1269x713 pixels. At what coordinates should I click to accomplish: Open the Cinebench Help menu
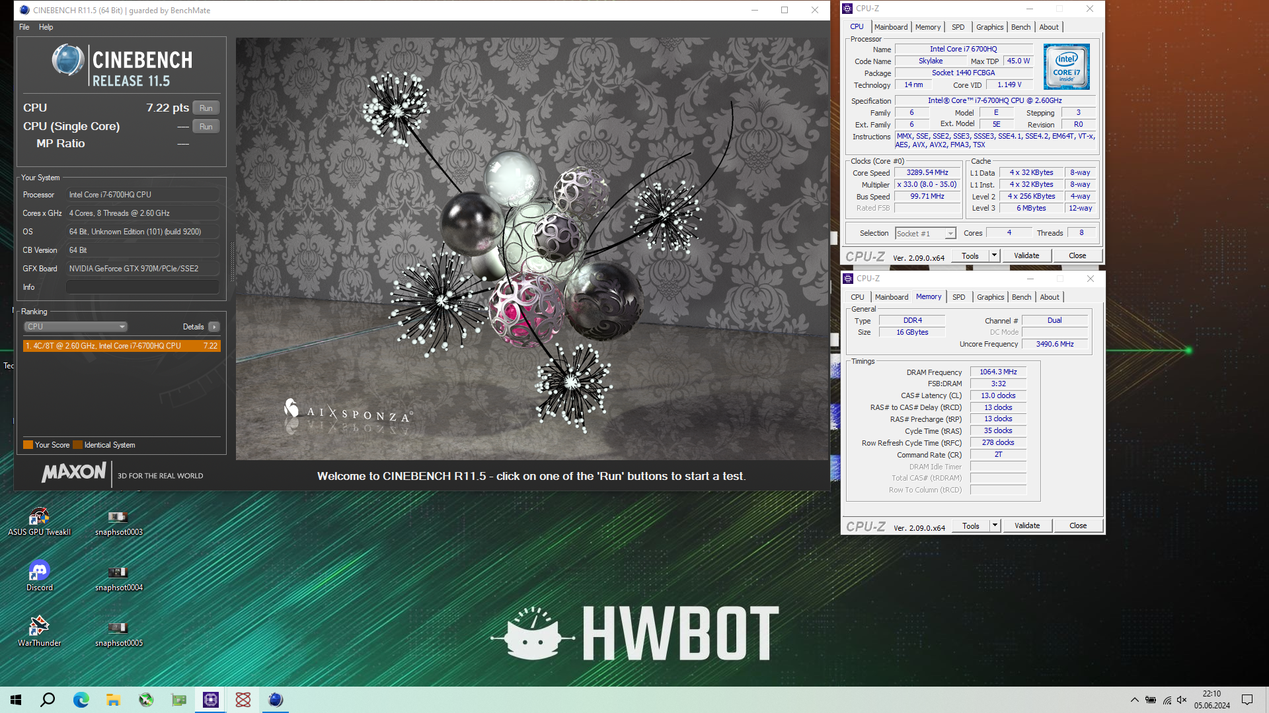click(46, 27)
